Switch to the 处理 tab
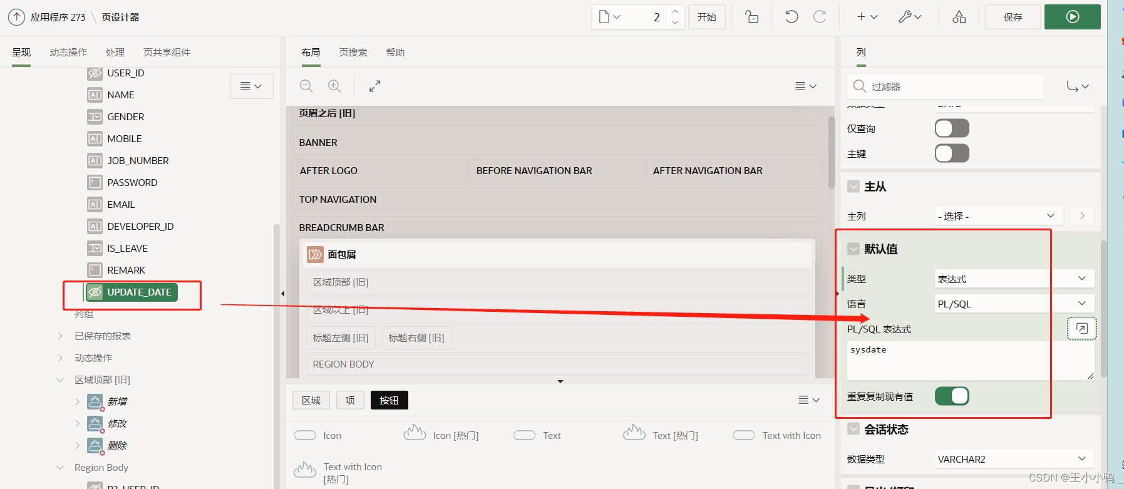1124x489 pixels. 115,53
